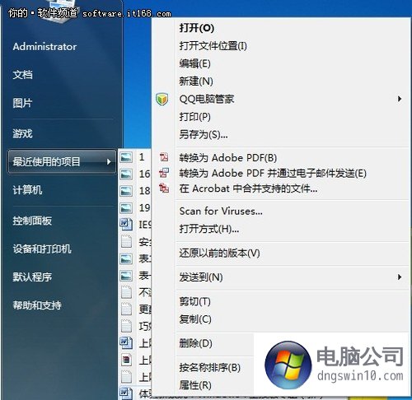Select 删除(D) menu entry
This screenshot has height=400, width=412.
196,343
